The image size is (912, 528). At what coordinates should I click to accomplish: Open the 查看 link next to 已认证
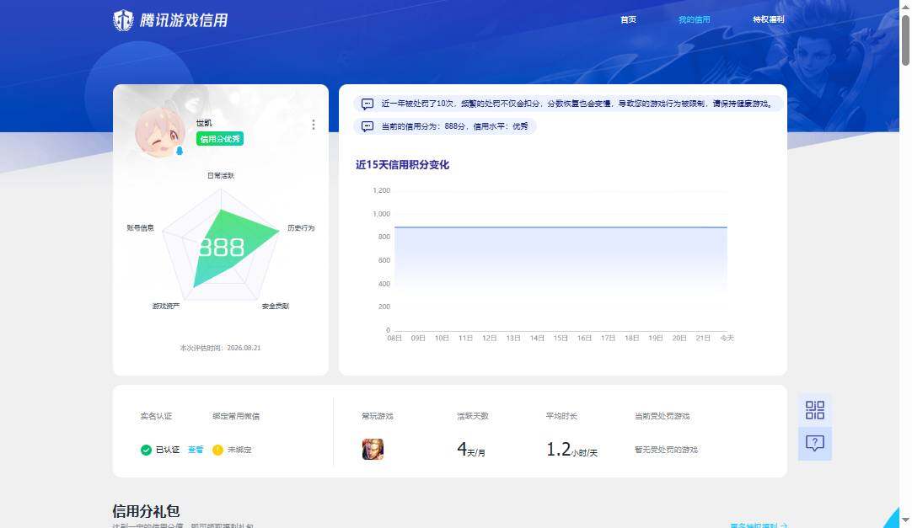coord(196,450)
